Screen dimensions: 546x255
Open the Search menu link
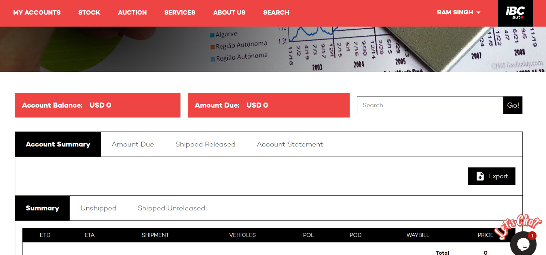pyautogui.click(x=276, y=13)
